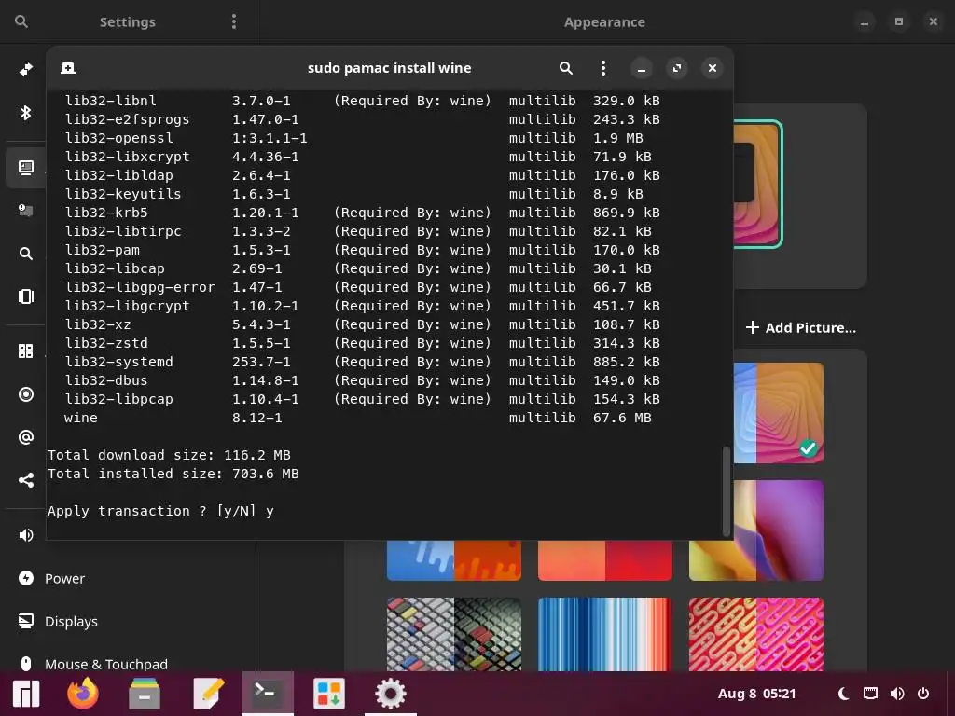Viewport: 955px width, 716px height.
Task: Select Search icon in Settings sidebar
Action: point(25,254)
